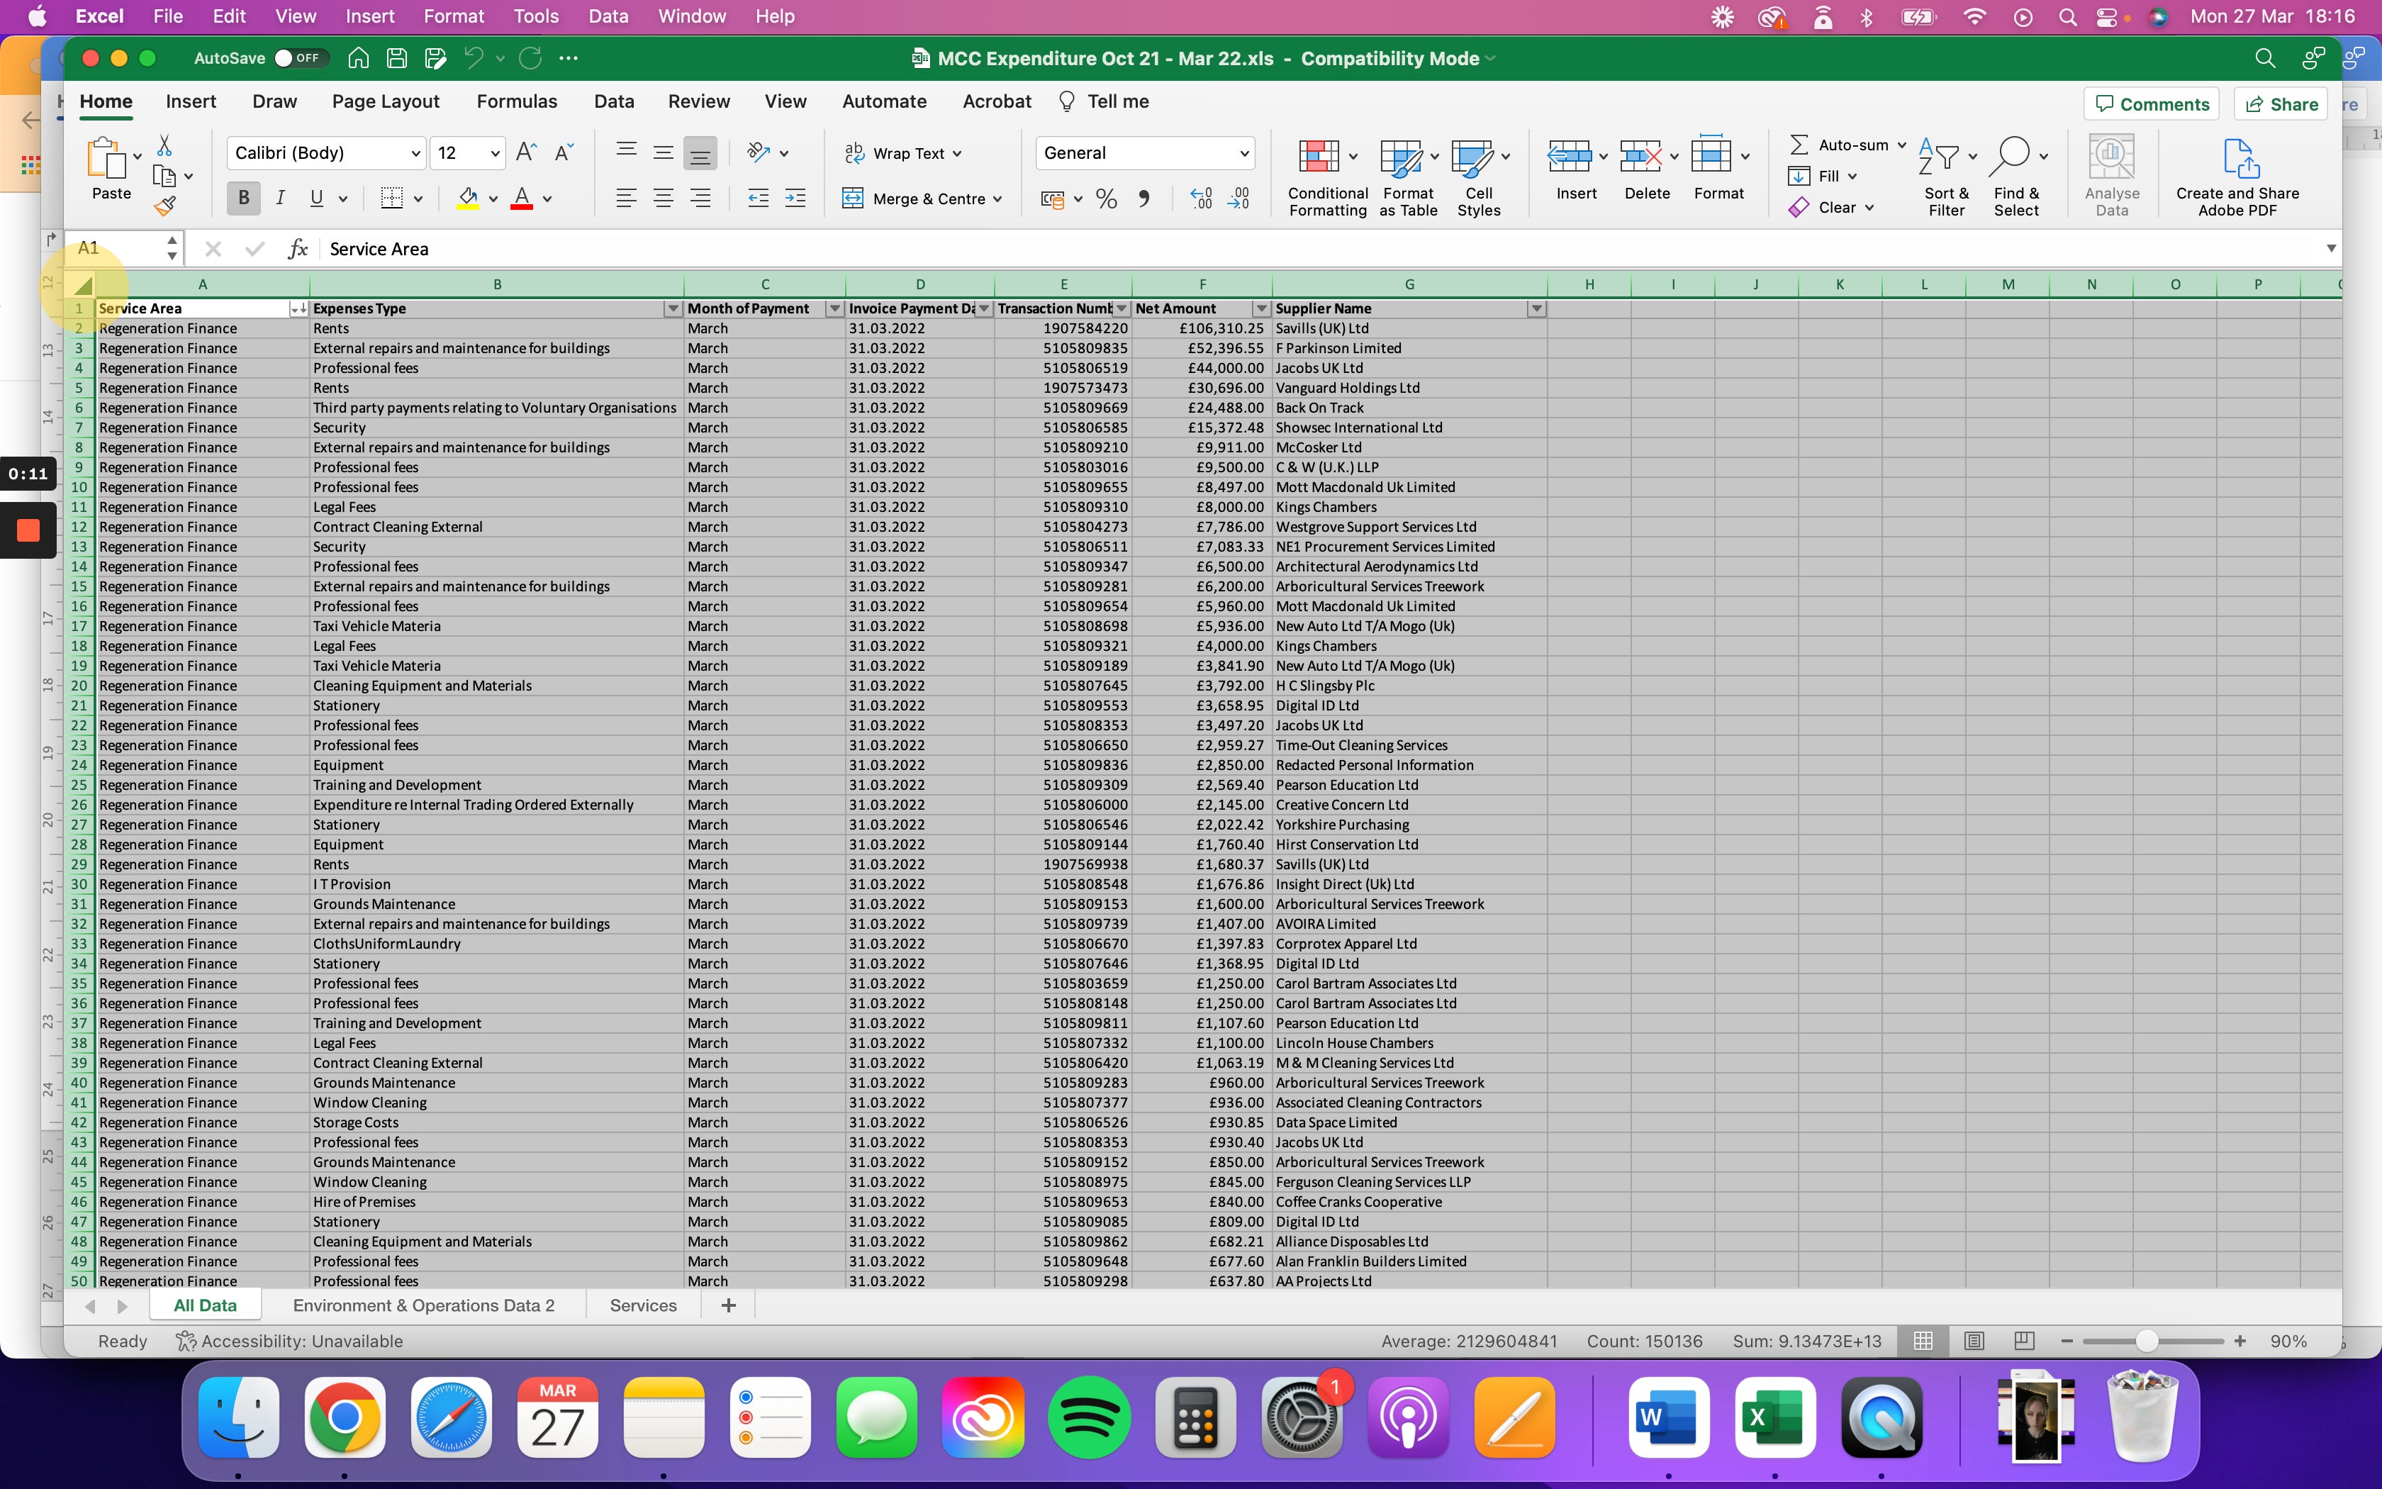Click the Cut scissors icon

[164, 146]
